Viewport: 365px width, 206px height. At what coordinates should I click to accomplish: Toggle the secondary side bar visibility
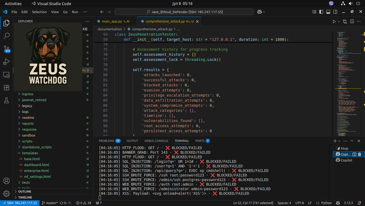[335, 12]
